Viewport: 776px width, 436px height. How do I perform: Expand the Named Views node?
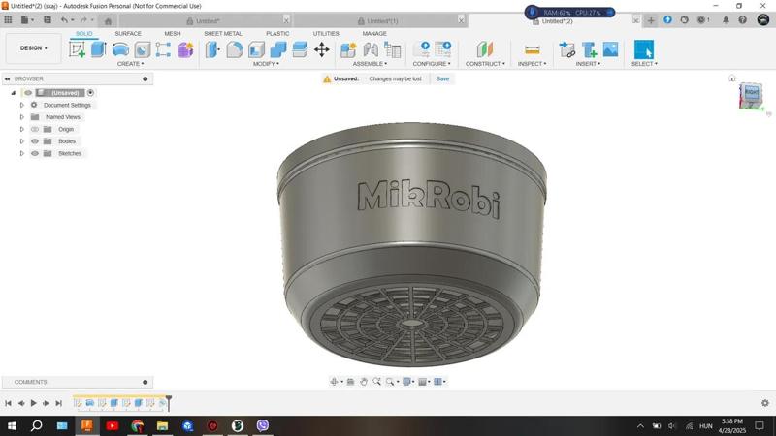(x=21, y=117)
